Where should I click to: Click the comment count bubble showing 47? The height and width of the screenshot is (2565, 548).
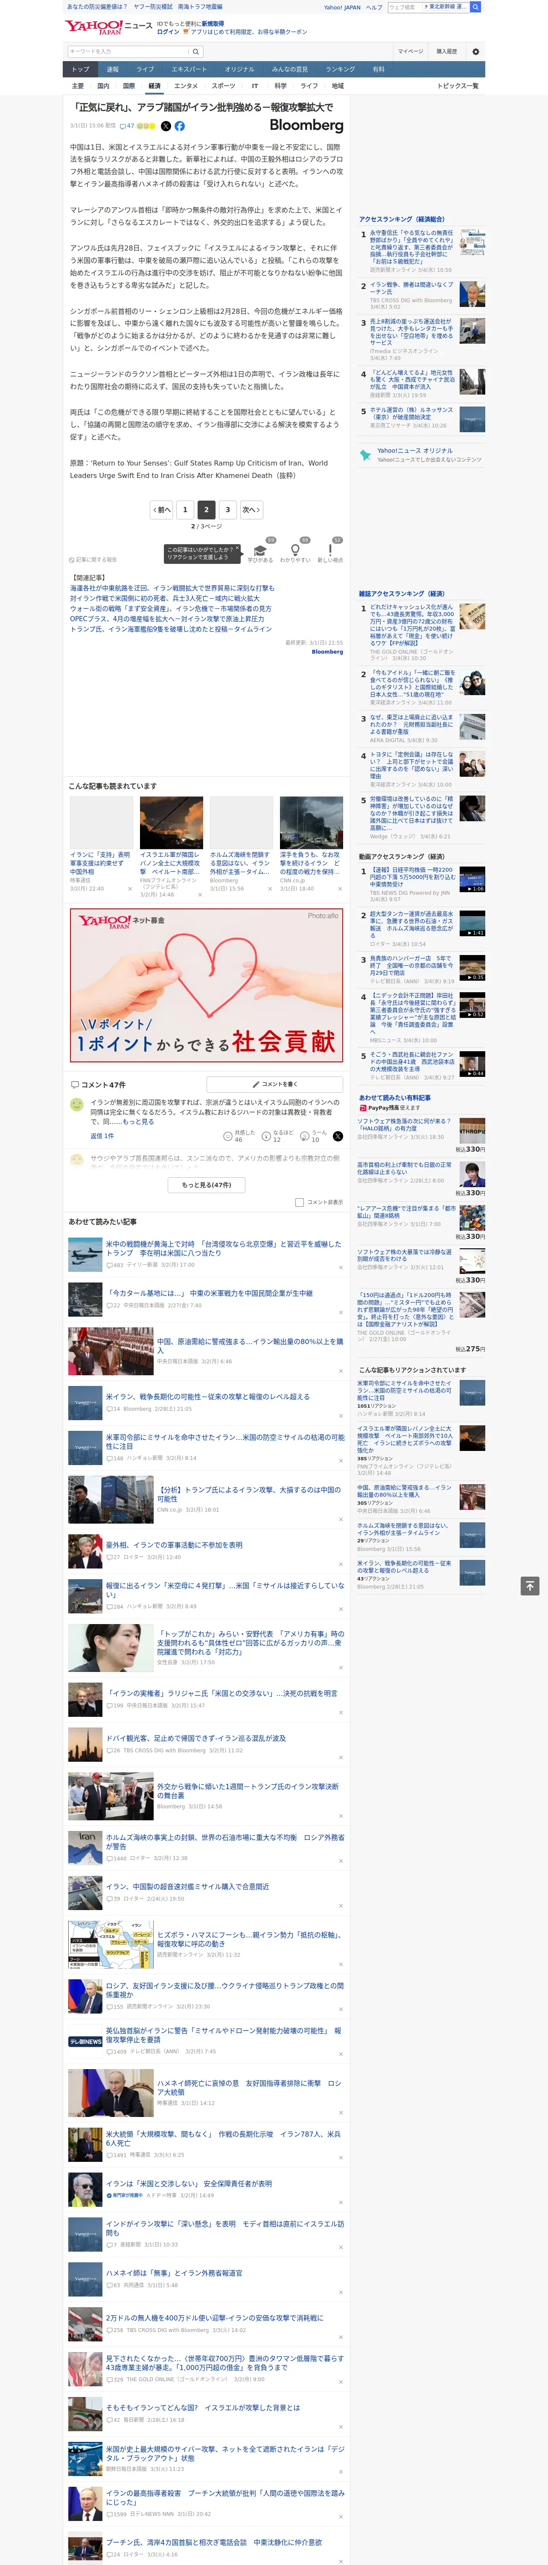[x=127, y=127]
